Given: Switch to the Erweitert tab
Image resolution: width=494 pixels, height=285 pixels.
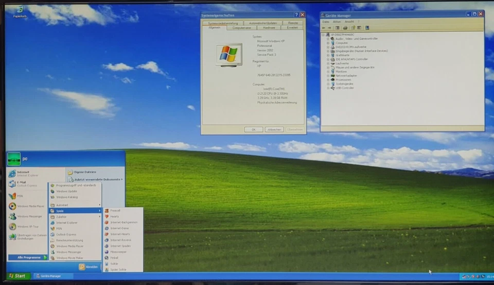Looking at the screenshot, I should [x=292, y=28].
